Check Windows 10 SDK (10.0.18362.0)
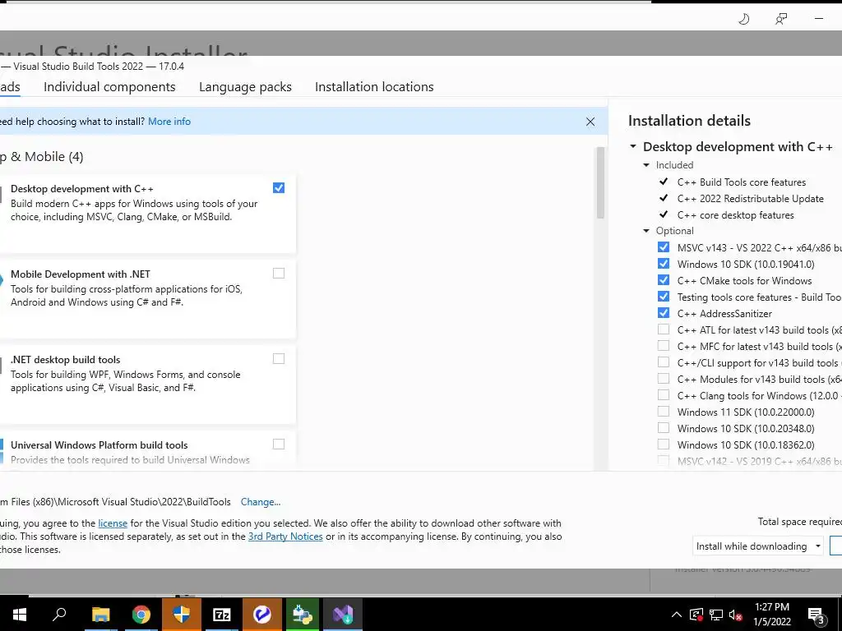This screenshot has height=631, width=842. click(x=664, y=444)
